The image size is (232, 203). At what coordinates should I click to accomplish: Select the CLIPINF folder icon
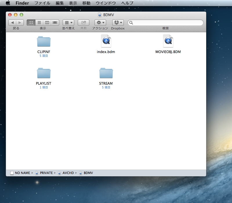click(x=44, y=41)
